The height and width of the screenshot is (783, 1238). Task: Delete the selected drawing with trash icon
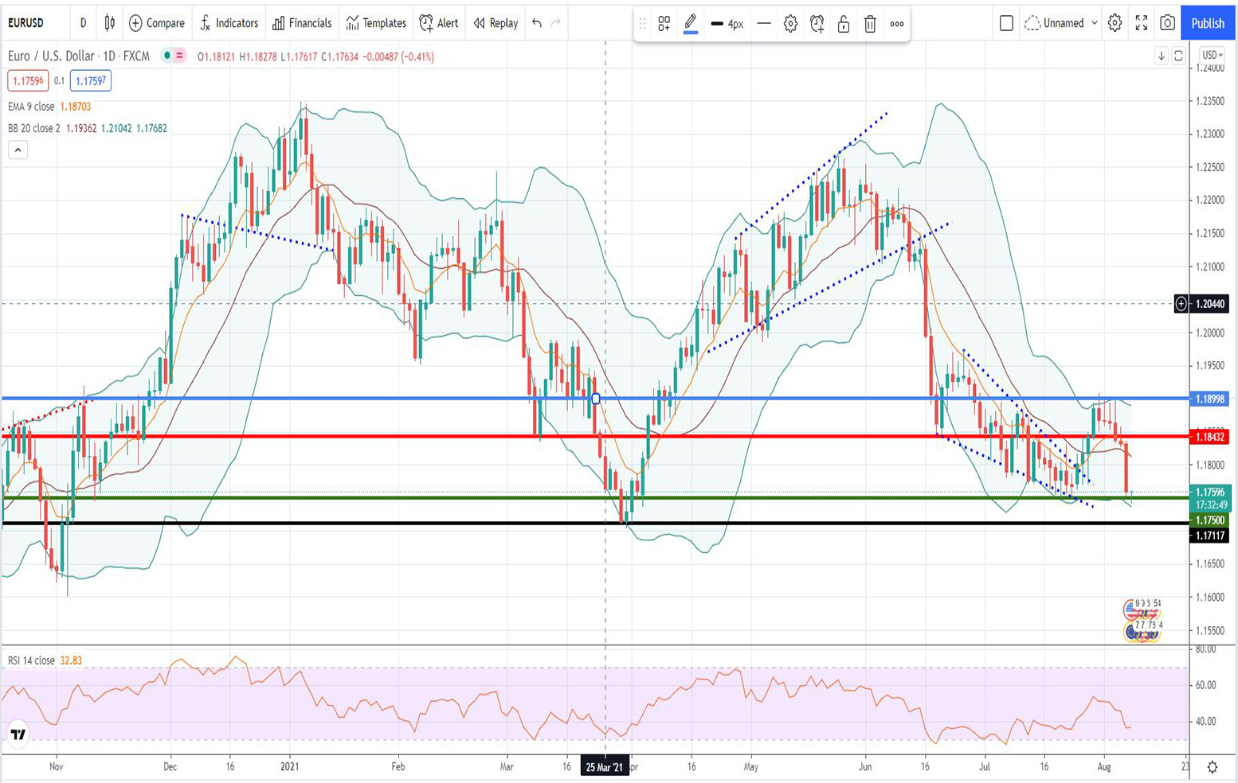tap(870, 24)
